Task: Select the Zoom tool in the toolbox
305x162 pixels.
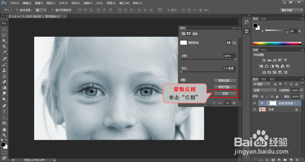Action: tap(4, 135)
